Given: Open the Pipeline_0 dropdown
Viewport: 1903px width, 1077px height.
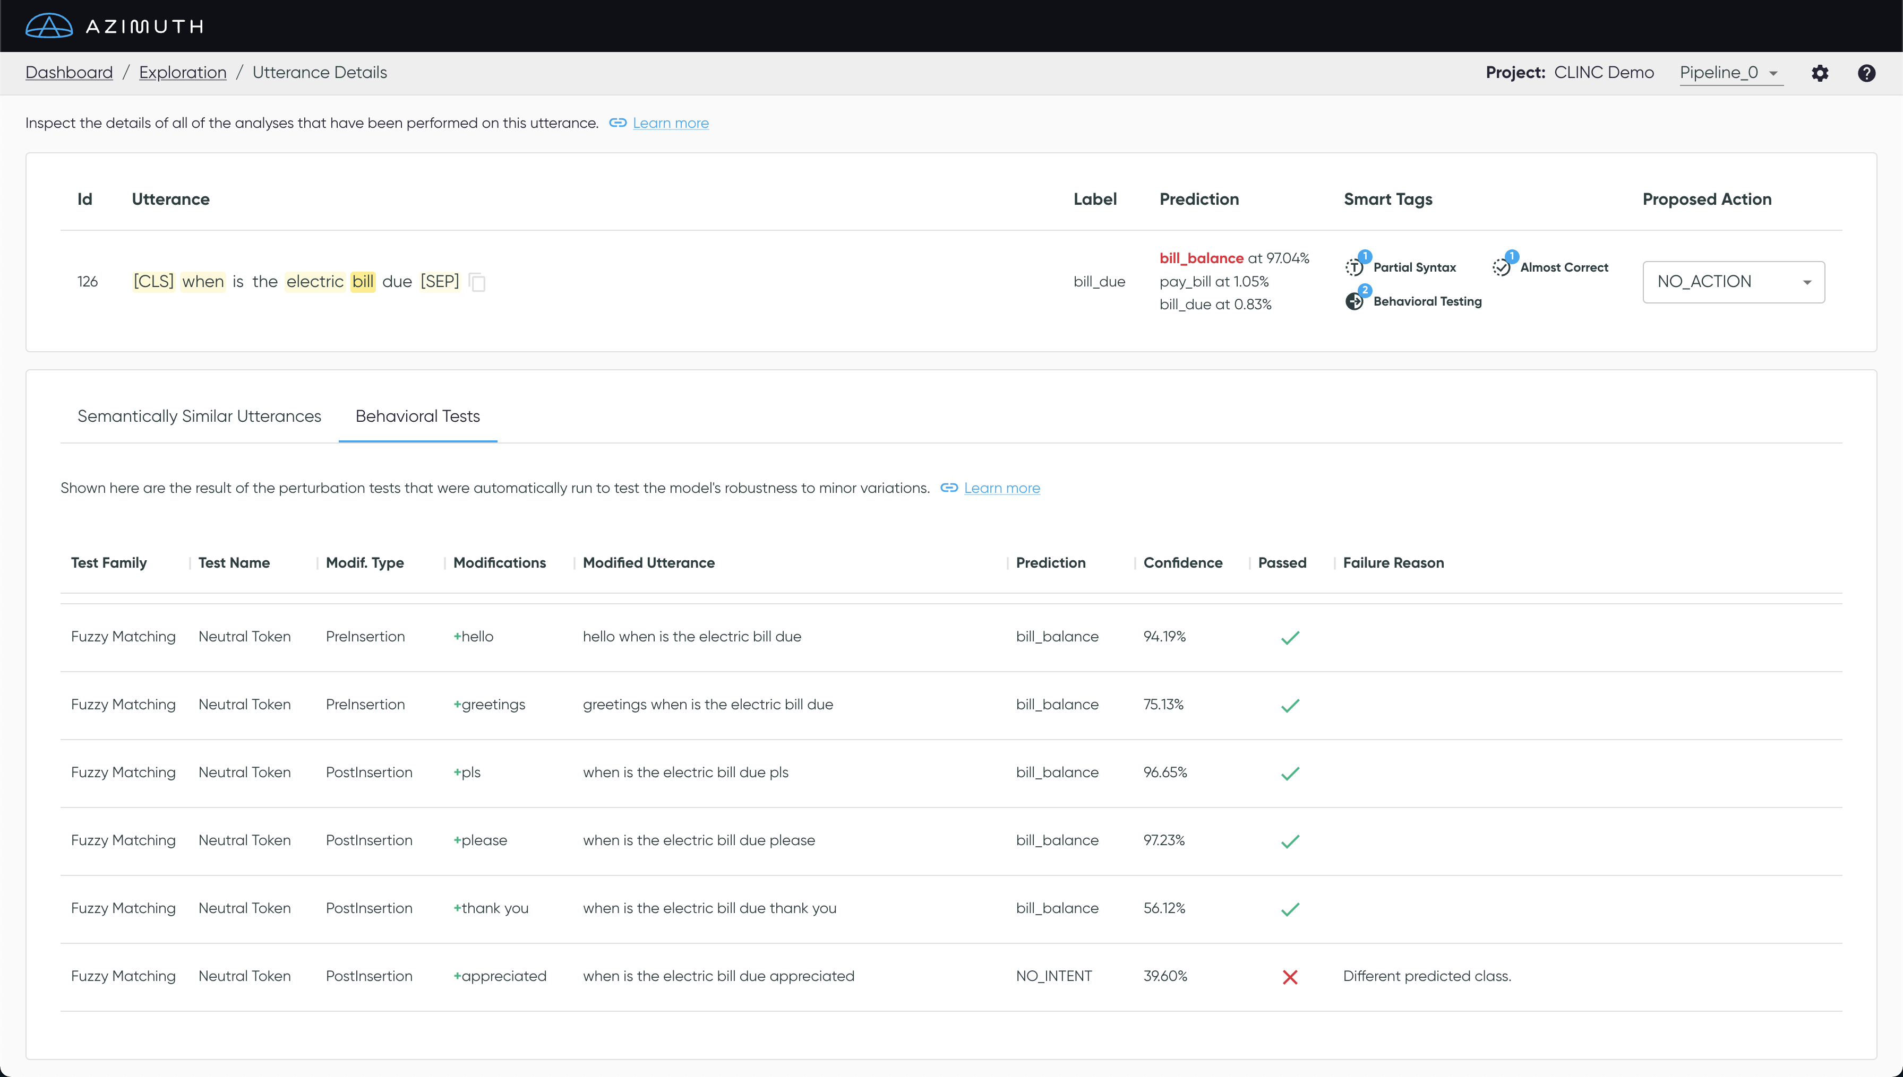Looking at the screenshot, I should coord(1731,73).
